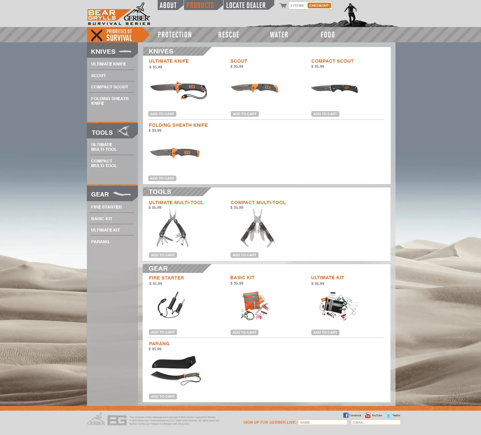Click the Ultimate Multi-Tool product title
481x435 pixels.
(x=176, y=202)
